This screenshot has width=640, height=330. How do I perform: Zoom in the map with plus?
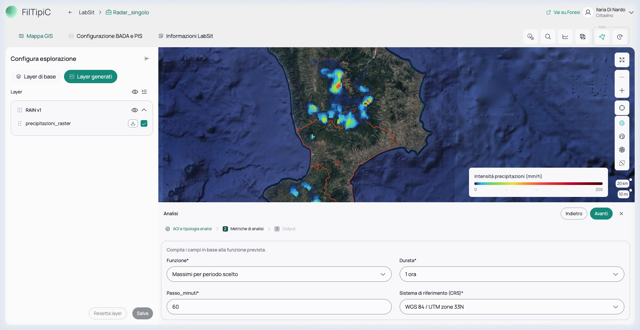tap(622, 90)
